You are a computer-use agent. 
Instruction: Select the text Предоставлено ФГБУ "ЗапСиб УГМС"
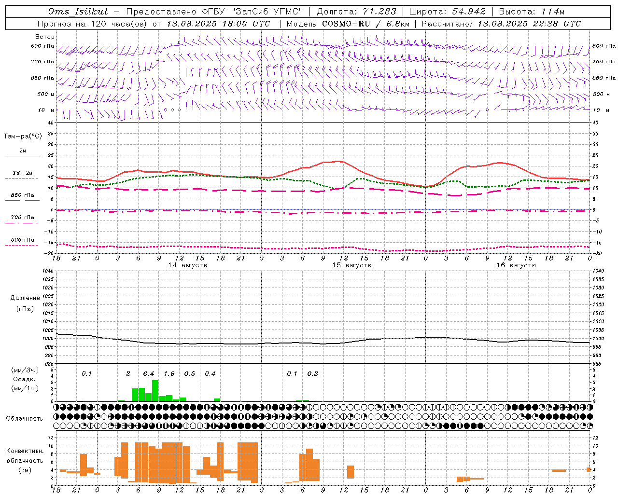point(214,12)
